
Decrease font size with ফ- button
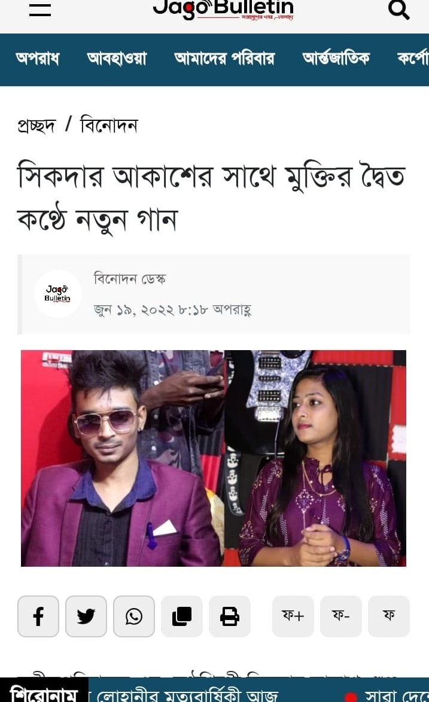pos(341,616)
